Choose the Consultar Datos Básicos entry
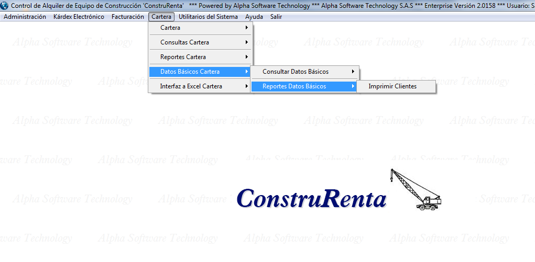The height and width of the screenshot is (262, 535). tap(296, 72)
